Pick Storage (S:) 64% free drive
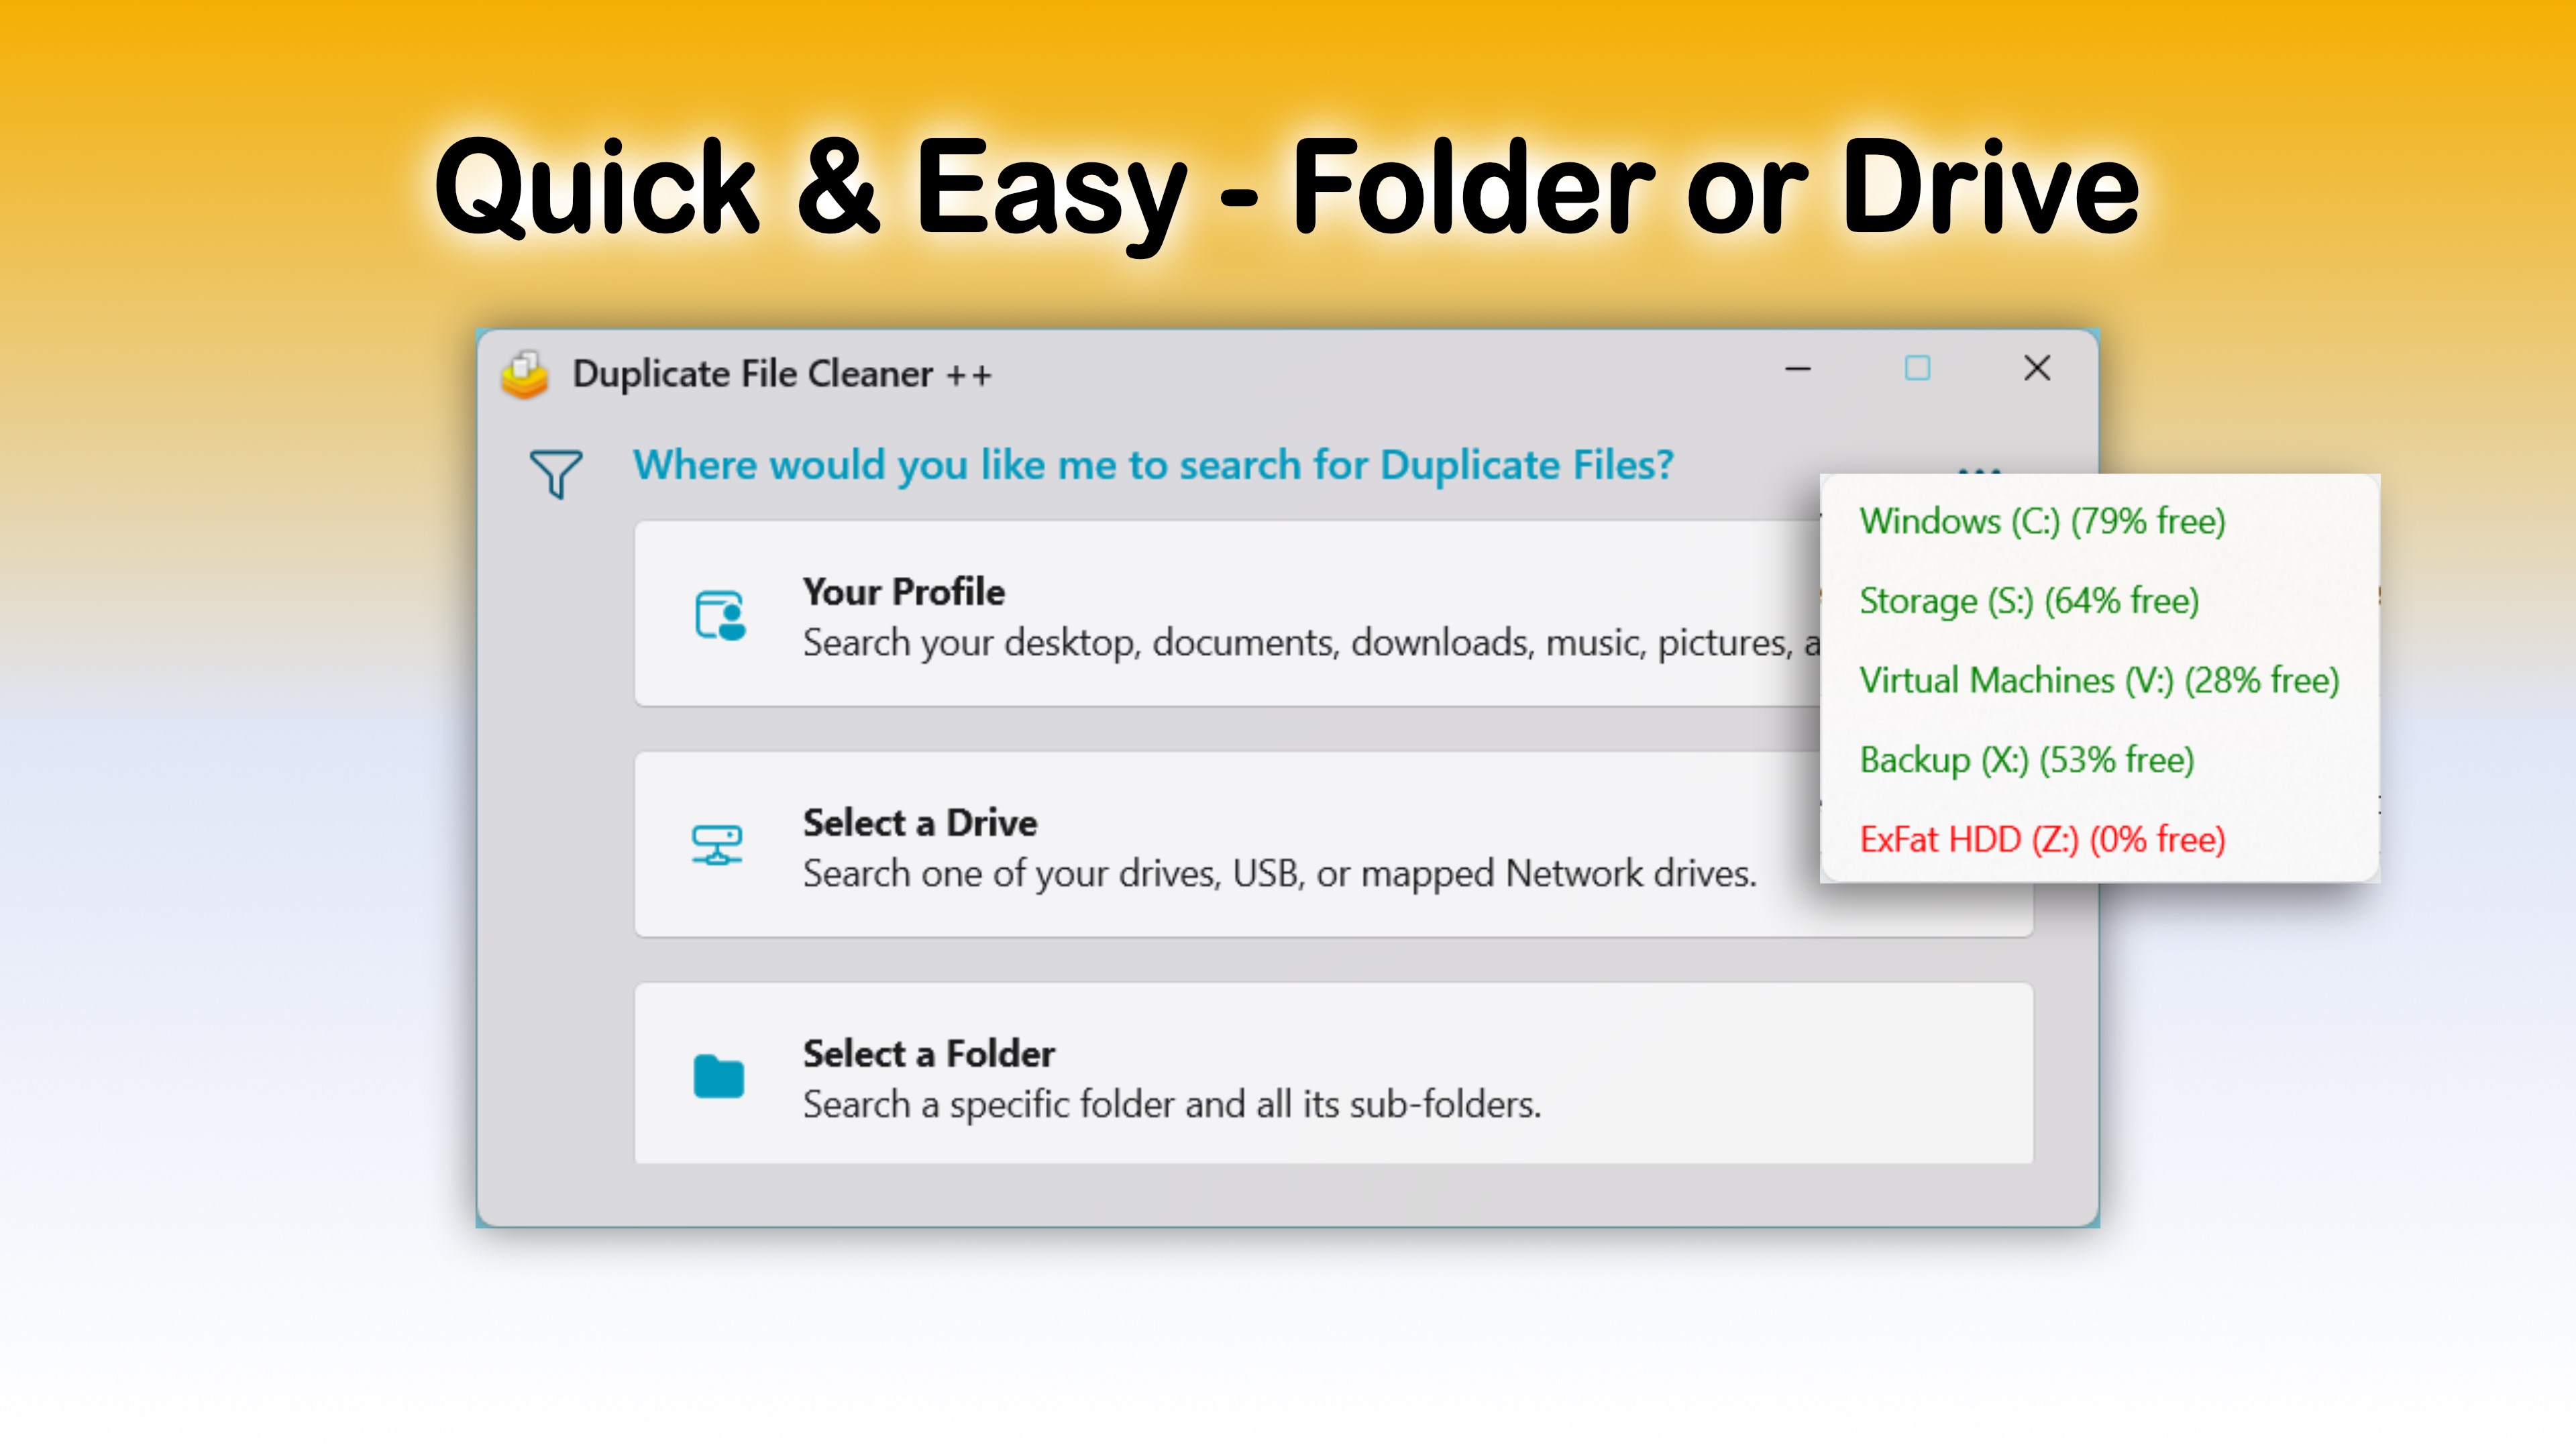2576x1449 pixels. 2029,601
